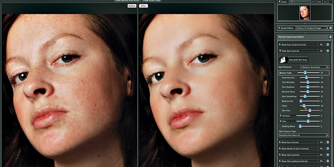Click the Remove Pores slider handle
This screenshot has height=167, width=334.
(308, 92)
